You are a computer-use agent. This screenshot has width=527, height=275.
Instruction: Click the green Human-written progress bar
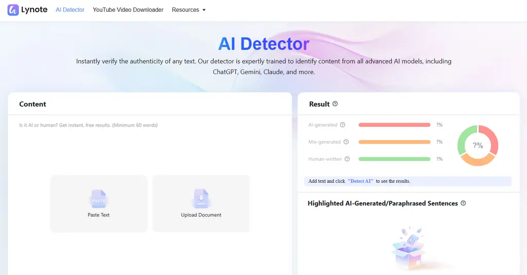pos(394,159)
